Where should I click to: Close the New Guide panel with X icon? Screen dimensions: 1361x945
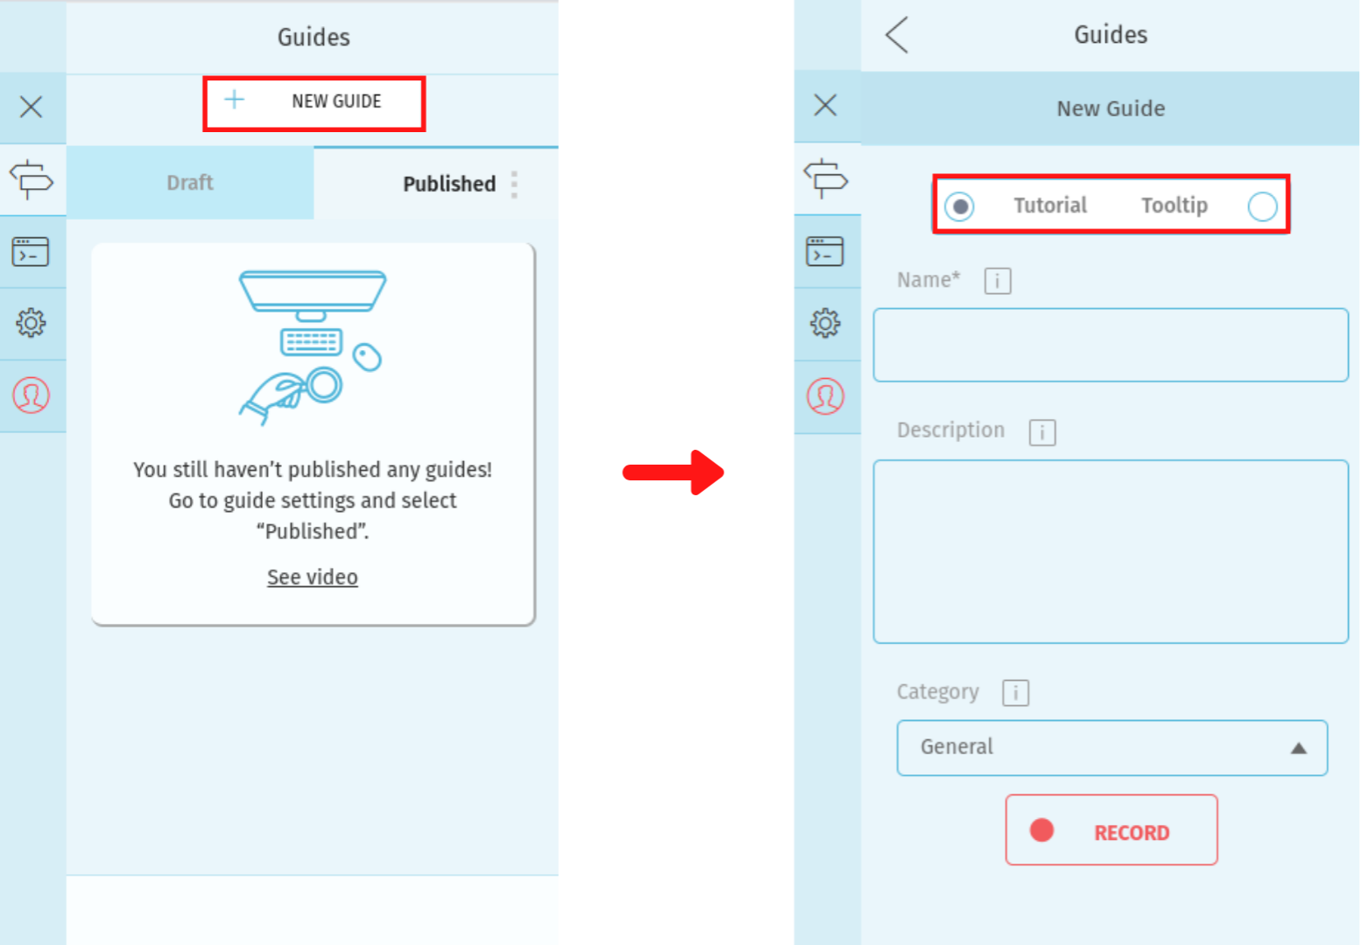point(825,106)
